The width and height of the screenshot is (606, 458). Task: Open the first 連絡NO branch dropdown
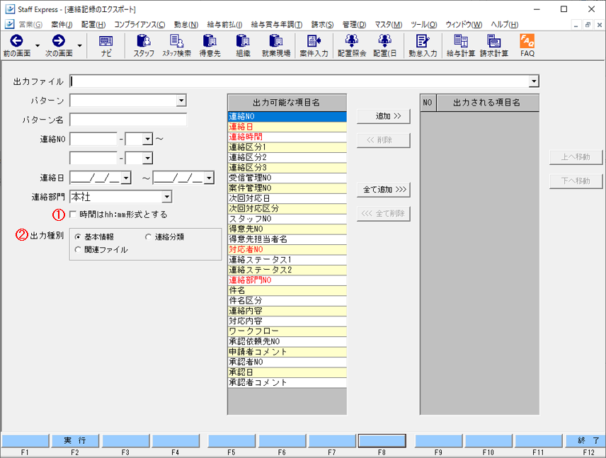point(147,139)
